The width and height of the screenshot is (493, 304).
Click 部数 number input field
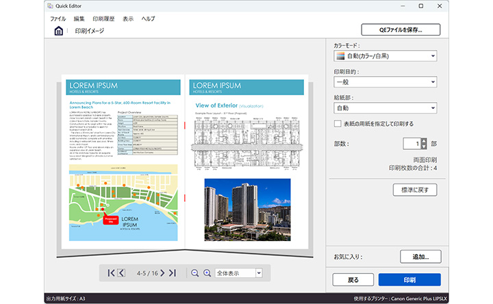(412, 144)
